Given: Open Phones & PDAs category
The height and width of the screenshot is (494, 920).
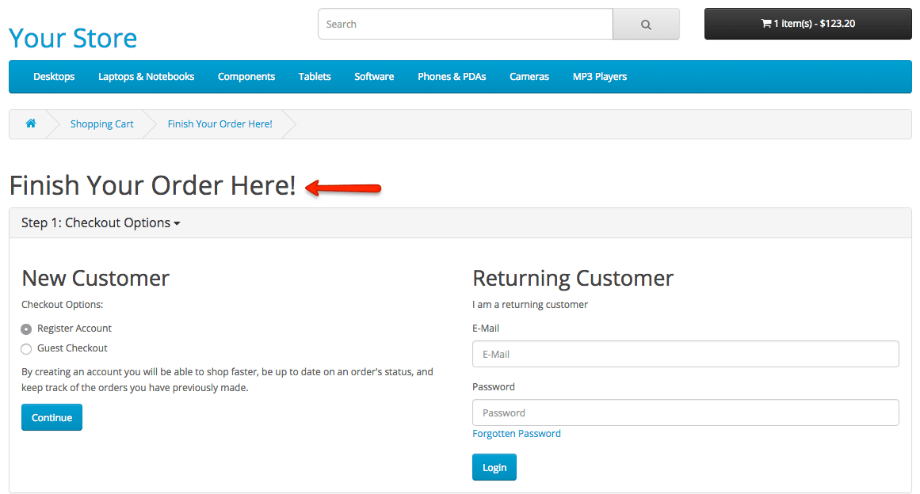Looking at the screenshot, I should pos(452,77).
